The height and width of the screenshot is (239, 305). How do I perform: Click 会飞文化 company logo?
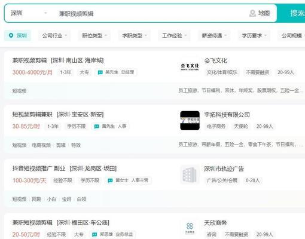point(190,67)
